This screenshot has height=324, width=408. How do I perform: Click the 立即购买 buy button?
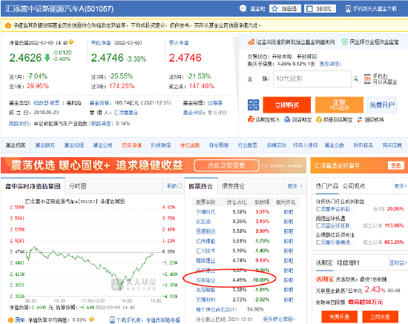click(287, 105)
